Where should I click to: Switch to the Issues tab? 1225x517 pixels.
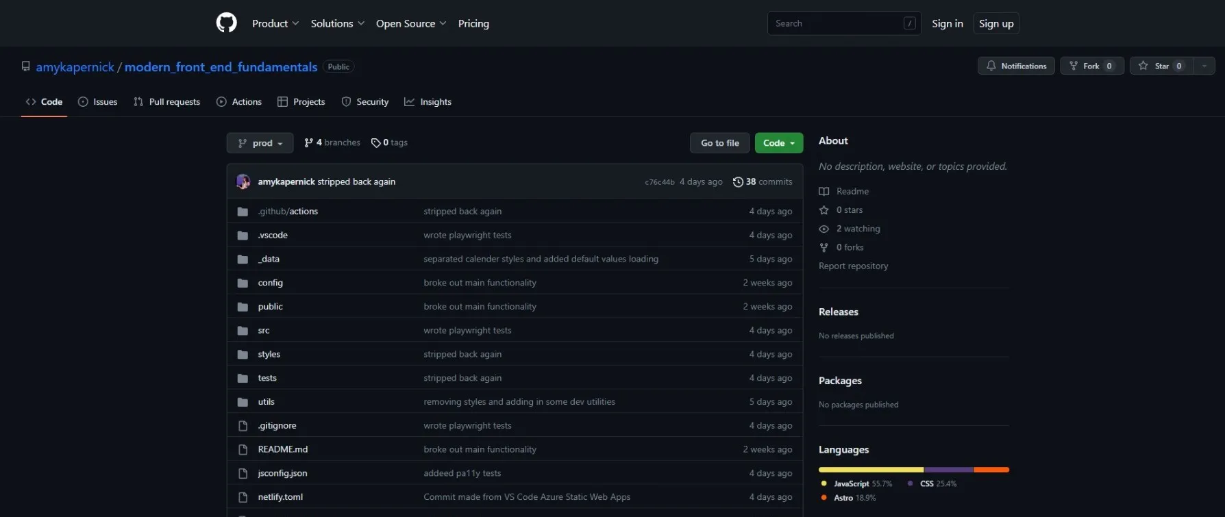(x=98, y=102)
